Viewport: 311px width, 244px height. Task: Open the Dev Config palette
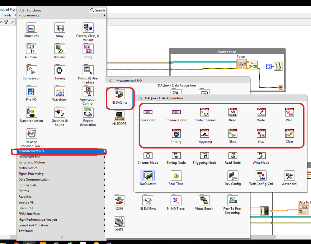tap(233, 176)
